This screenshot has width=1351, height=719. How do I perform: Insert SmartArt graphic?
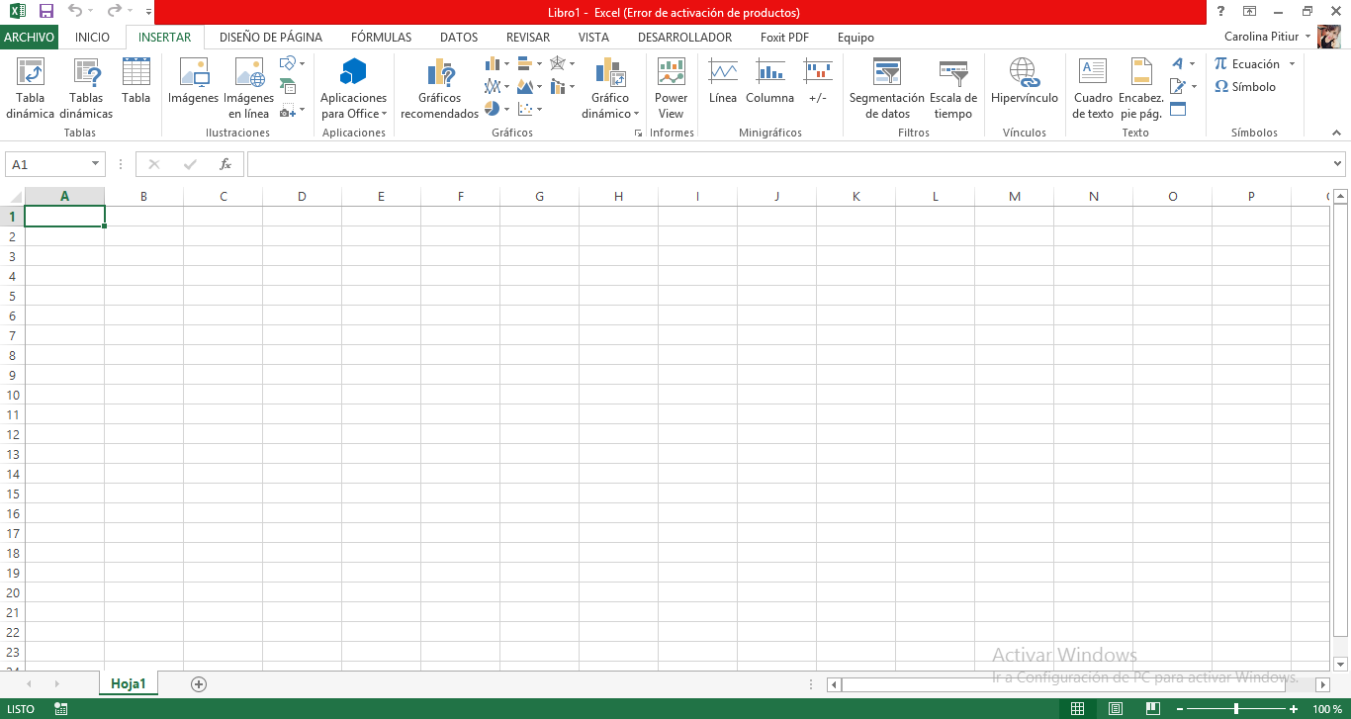pos(288,87)
